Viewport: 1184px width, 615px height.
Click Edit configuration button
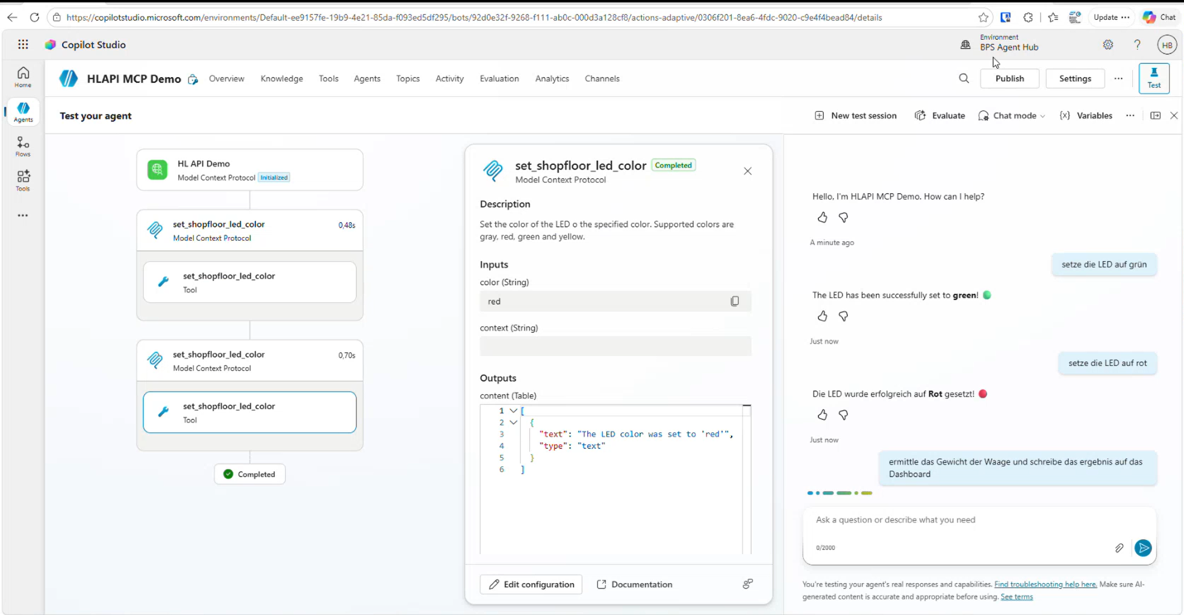coord(531,584)
